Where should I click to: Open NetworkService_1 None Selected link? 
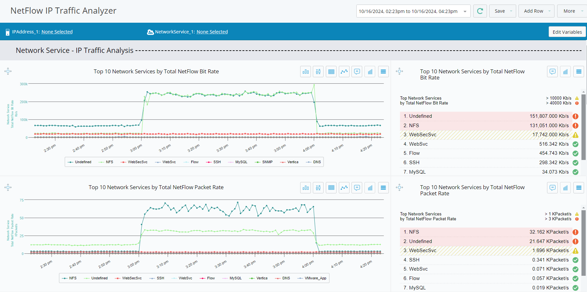pos(212,32)
